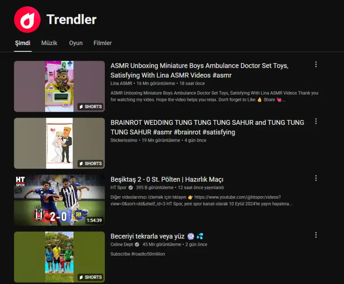Click '2 gün önce' timestamp
Viewport: 344px width, 284px height.
click(196, 244)
